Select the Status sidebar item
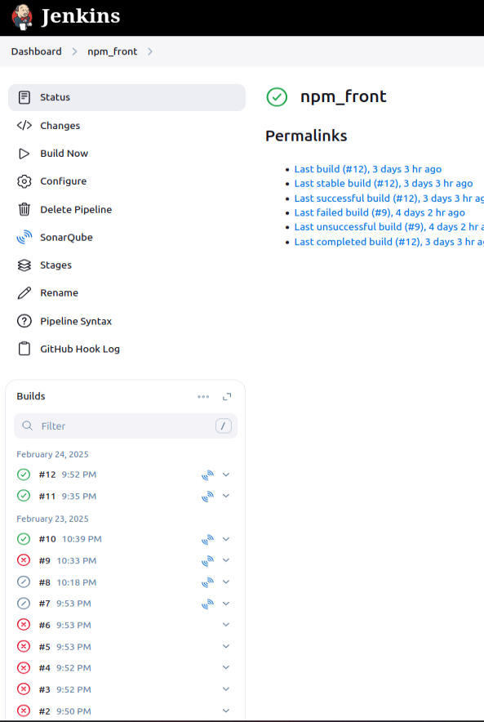 click(127, 97)
